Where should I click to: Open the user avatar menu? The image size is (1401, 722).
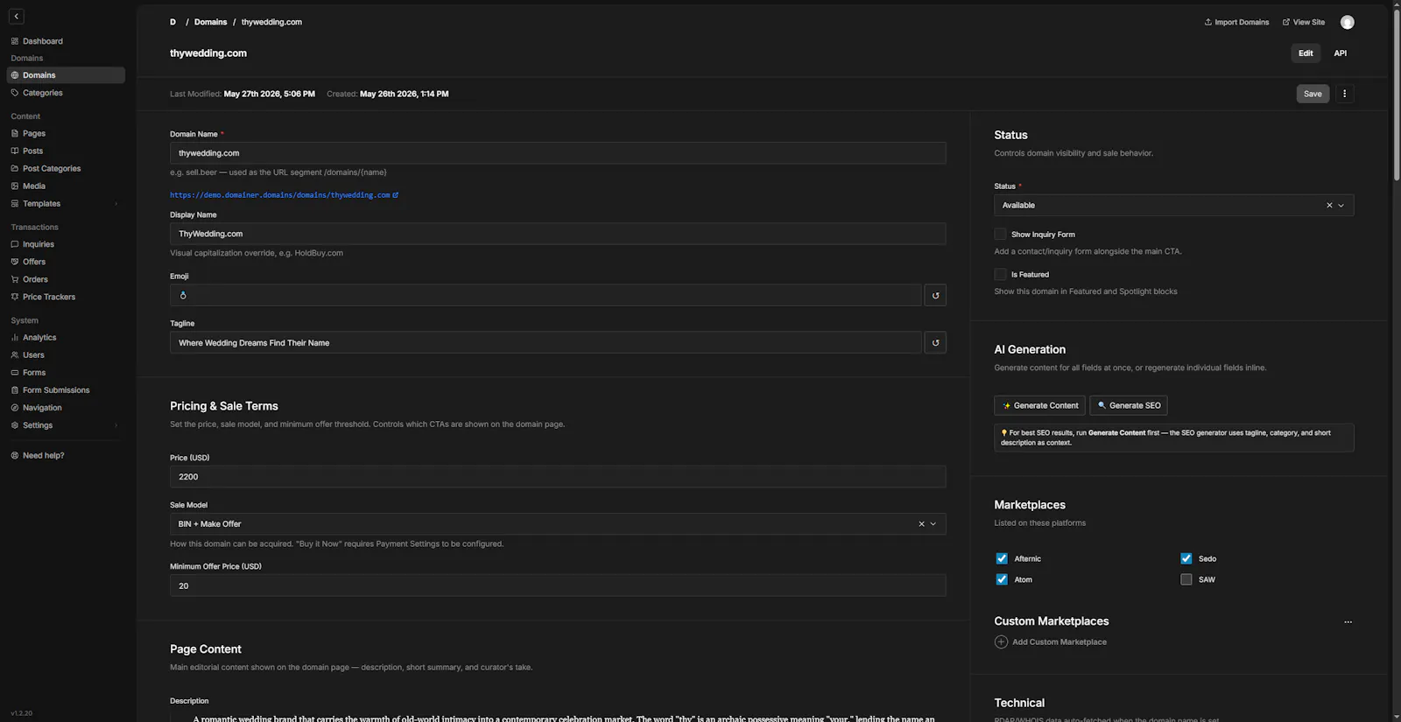tap(1348, 22)
